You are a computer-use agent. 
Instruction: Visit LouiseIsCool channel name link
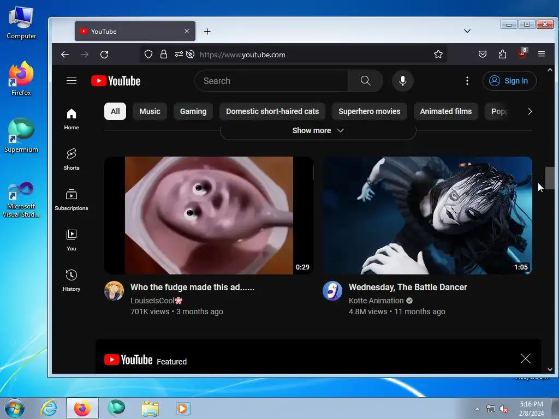[x=157, y=301]
